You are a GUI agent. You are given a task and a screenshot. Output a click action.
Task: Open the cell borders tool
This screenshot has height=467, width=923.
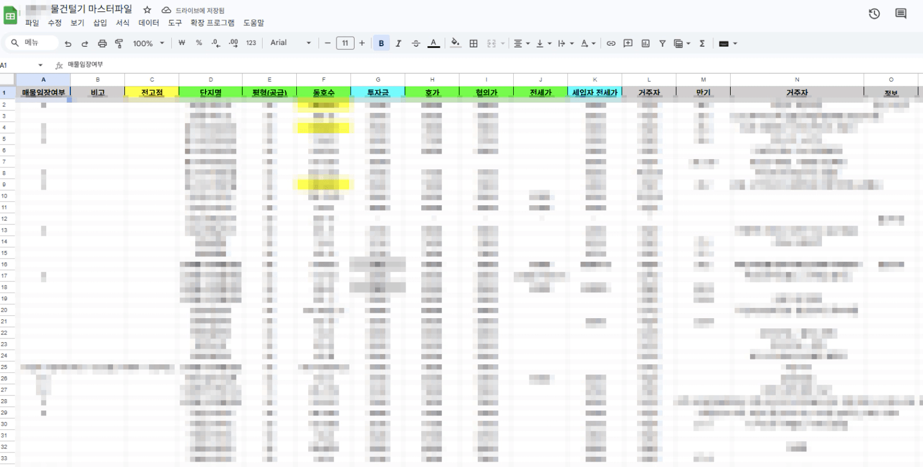(474, 43)
